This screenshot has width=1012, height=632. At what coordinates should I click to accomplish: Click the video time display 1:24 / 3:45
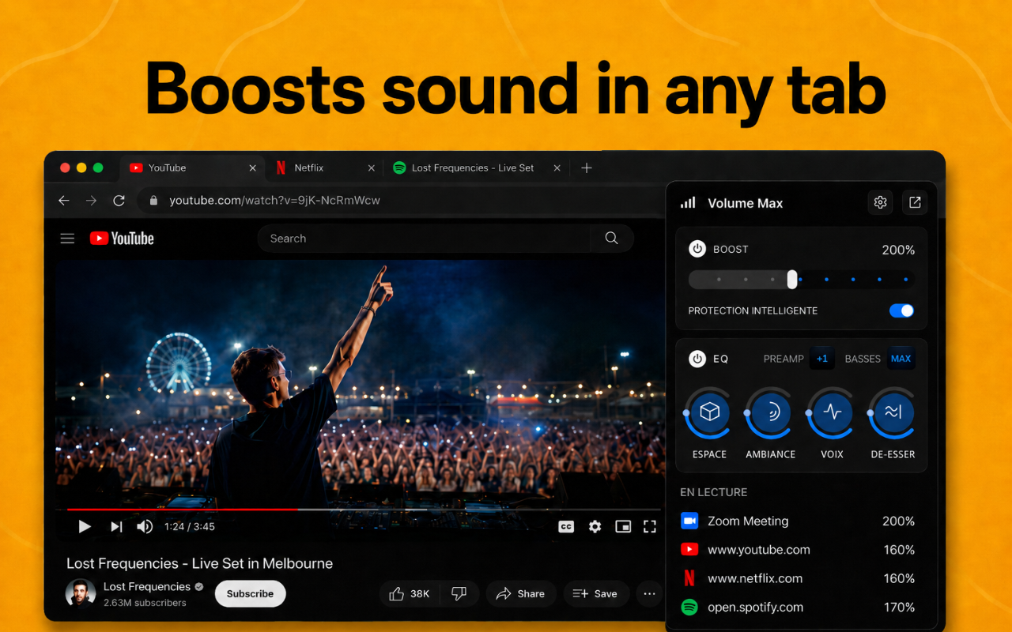pyautogui.click(x=190, y=527)
